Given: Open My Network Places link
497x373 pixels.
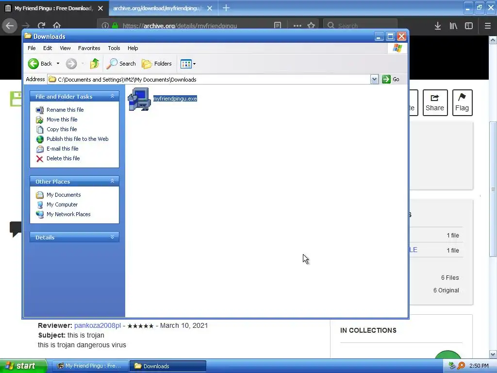Looking at the screenshot, I should point(68,214).
